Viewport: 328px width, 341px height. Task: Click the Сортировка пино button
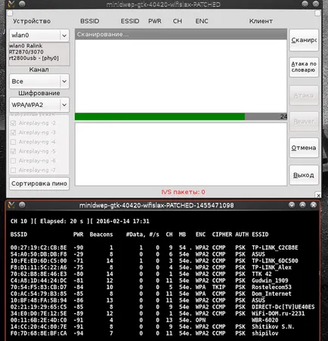39,183
